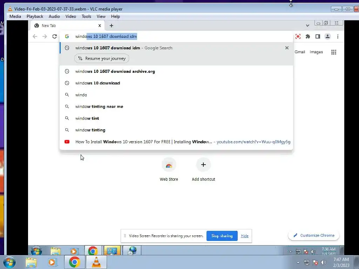Image resolution: width=359 pixels, height=269 pixels.
Task: Click the Chrome forward arrow
Action: pos(45,36)
